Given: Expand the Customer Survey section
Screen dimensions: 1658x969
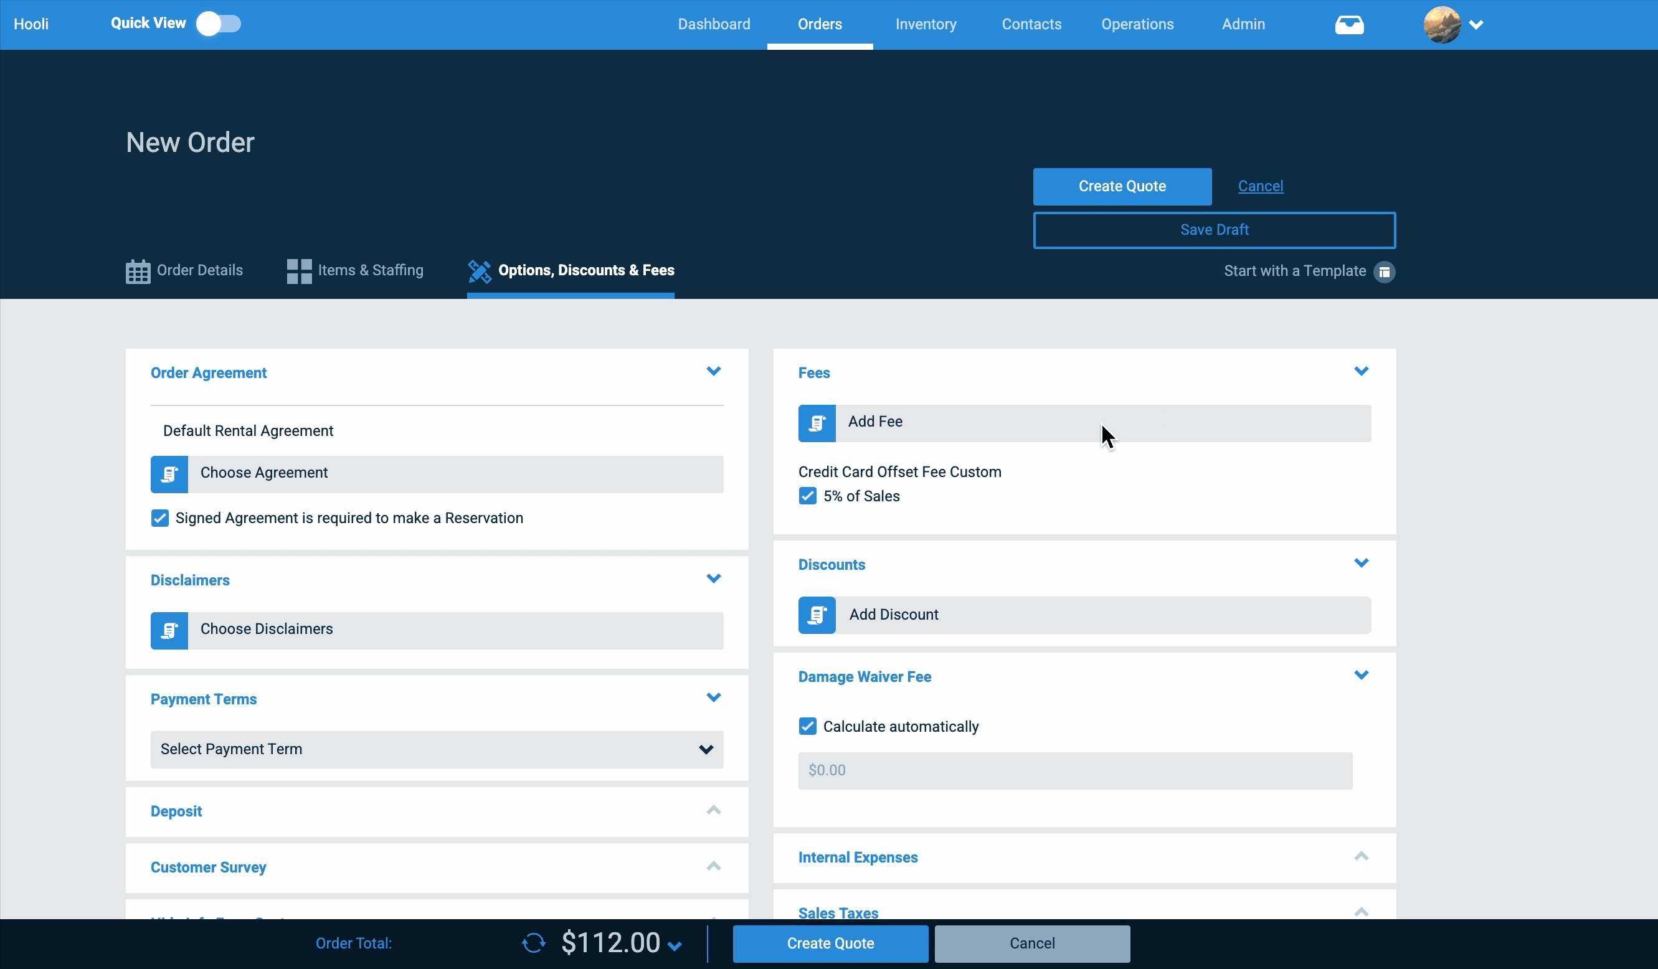Looking at the screenshot, I should [x=714, y=866].
